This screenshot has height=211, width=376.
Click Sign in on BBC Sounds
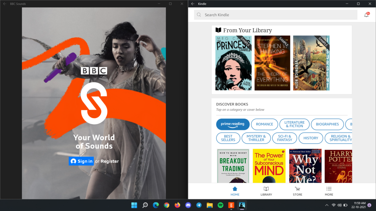81,161
